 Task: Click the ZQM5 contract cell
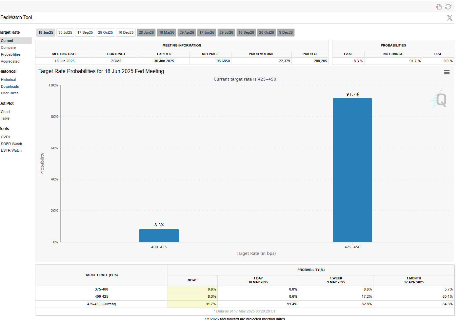[116, 61]
